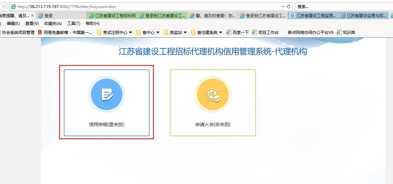
Task: Refresh the page with reload icon
Action: pyautogui.click(x=289, y=6)
